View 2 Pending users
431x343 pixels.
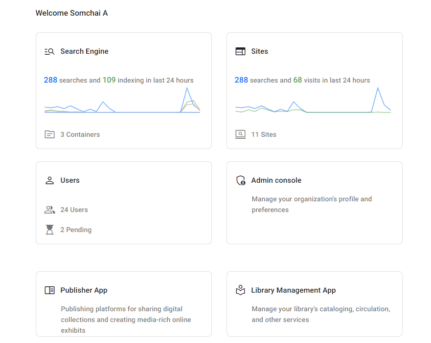76,230
